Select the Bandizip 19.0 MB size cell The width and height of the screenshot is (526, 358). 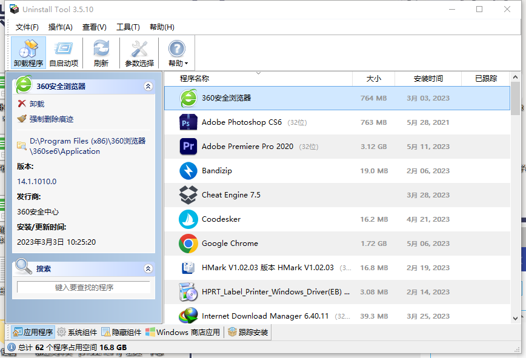coord(374,171)
